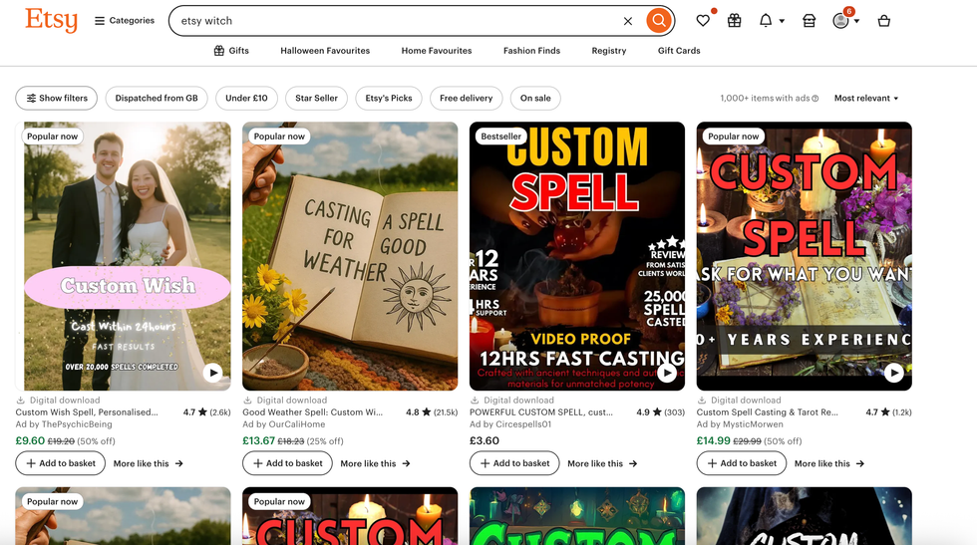Click More like this under POWERFUL CUSTOM SPELL
977x545 pixels.
pyautogui.click(x=601, y=463)
